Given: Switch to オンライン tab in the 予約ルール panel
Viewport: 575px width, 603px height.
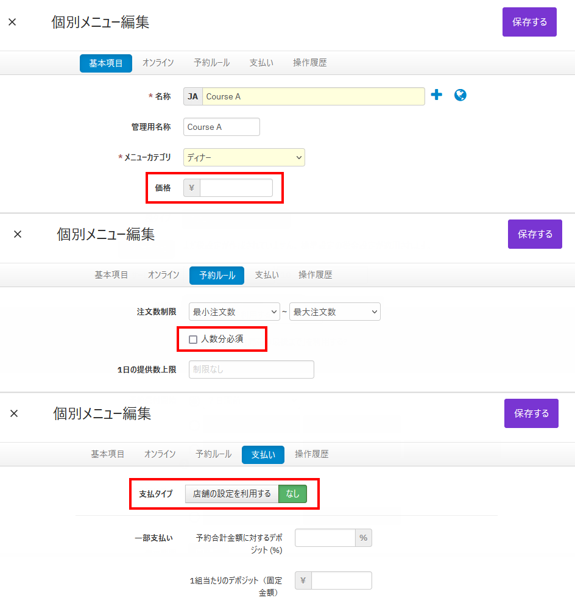Looking at the screenshot, I should (x=163, y=275).
